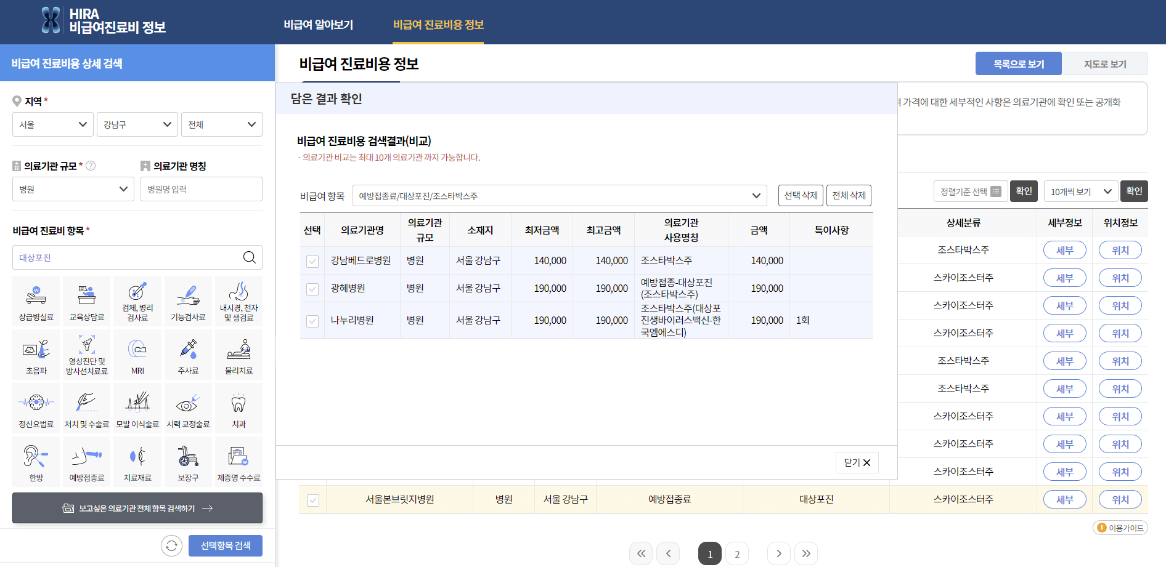The image size is (1166, 567).
Task: Select the 정신요법료 category icon
Action: coord(36,408)
